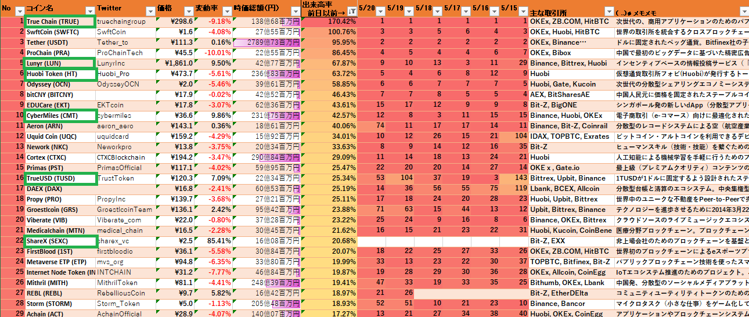Viewport: 749px width, 317px height.
Task: Open the 5/15 column filter dropdown
Action: click(x=523, y=11)
